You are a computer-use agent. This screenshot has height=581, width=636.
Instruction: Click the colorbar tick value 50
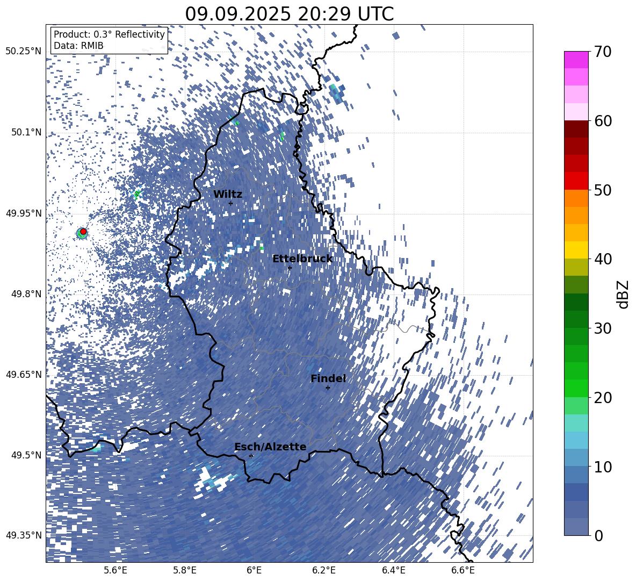[x=602, y=190]
